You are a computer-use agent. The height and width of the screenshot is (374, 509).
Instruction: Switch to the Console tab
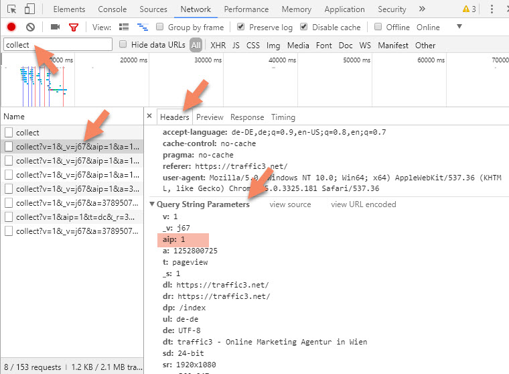point(112,9)
